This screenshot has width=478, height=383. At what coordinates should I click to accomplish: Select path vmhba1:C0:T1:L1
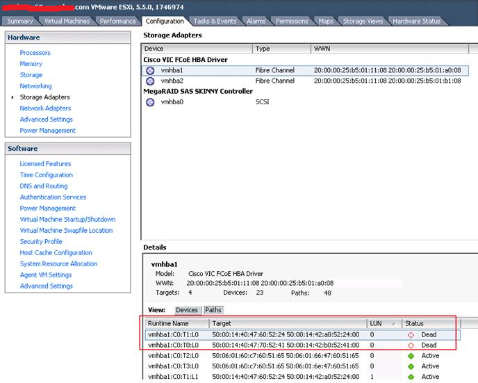click(303, 377)
